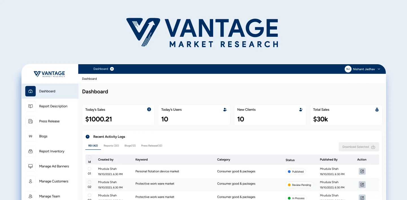Click the Report Description book icon

pyautogui.click(x=31, y=106)
